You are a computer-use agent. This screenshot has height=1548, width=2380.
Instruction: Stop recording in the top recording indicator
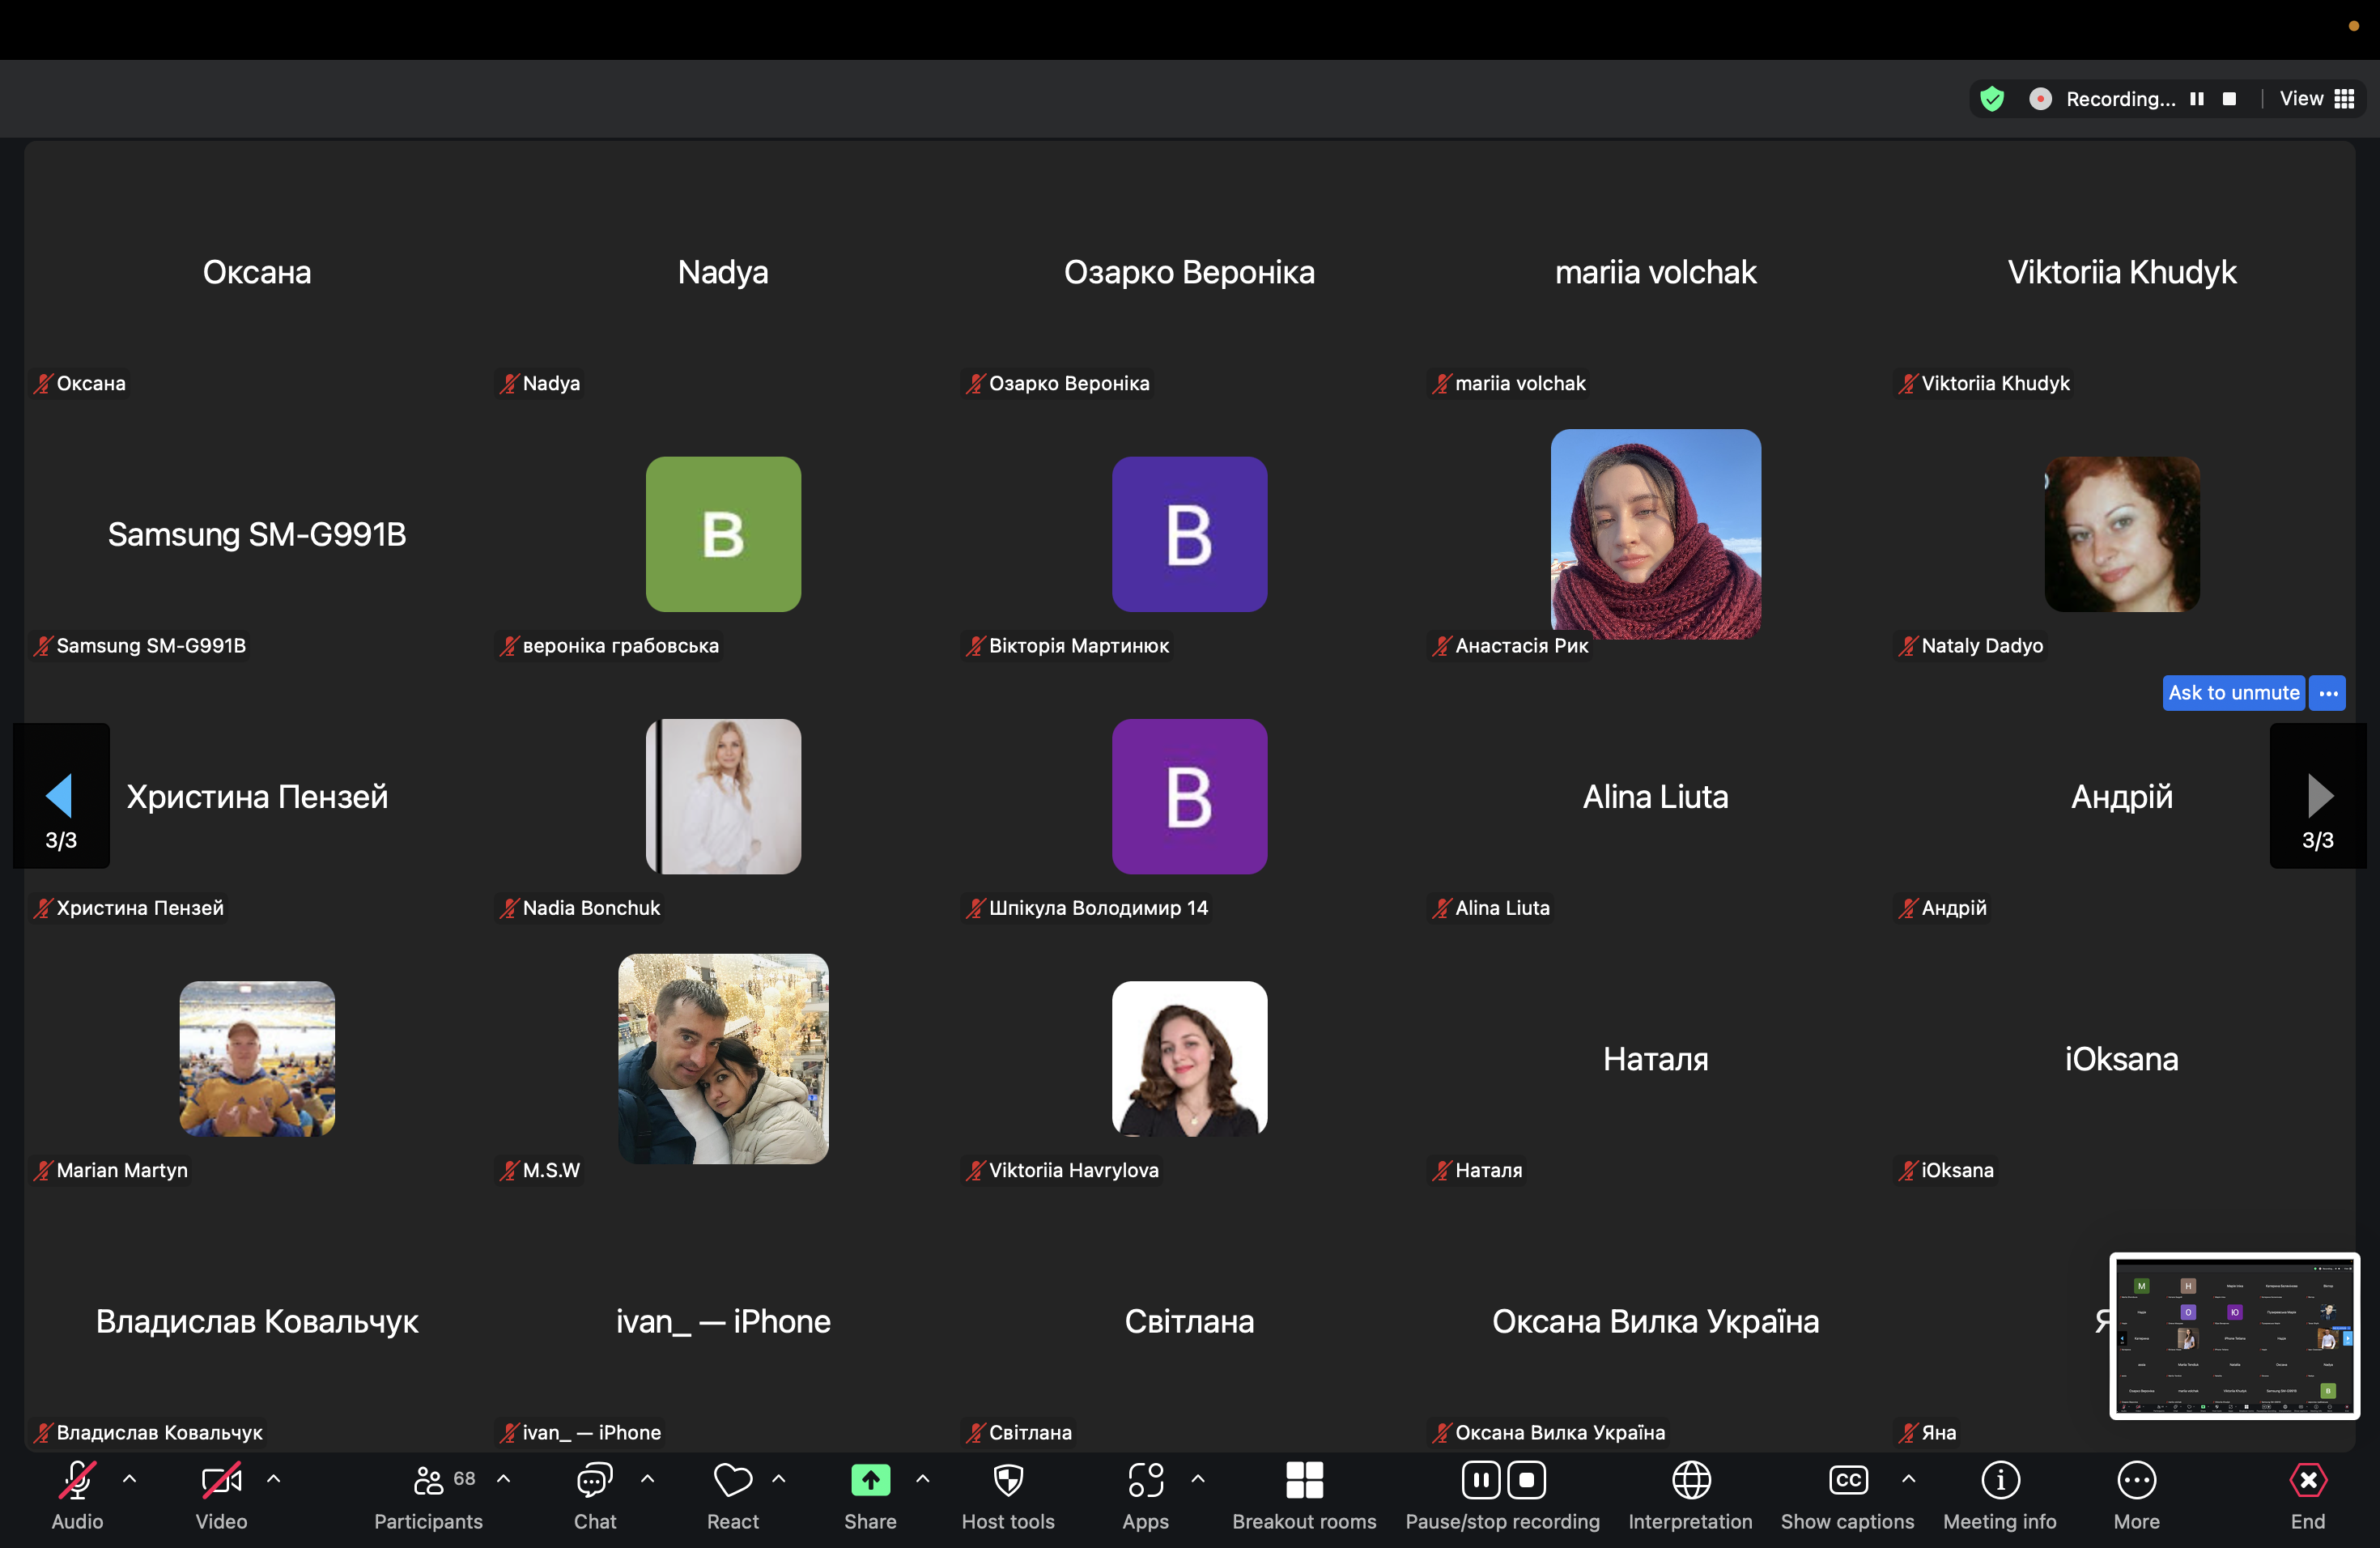click(x=2229, y=99)
